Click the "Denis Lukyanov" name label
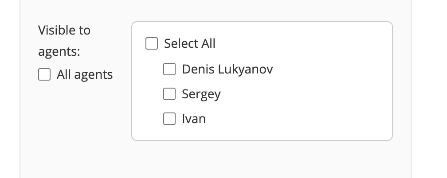This screenshot has height=178, width=447. coord(227,69)
